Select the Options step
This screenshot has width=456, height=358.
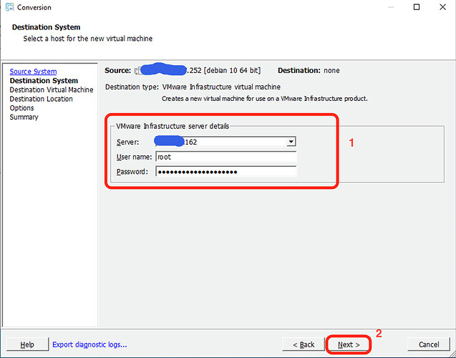point(21,108)
